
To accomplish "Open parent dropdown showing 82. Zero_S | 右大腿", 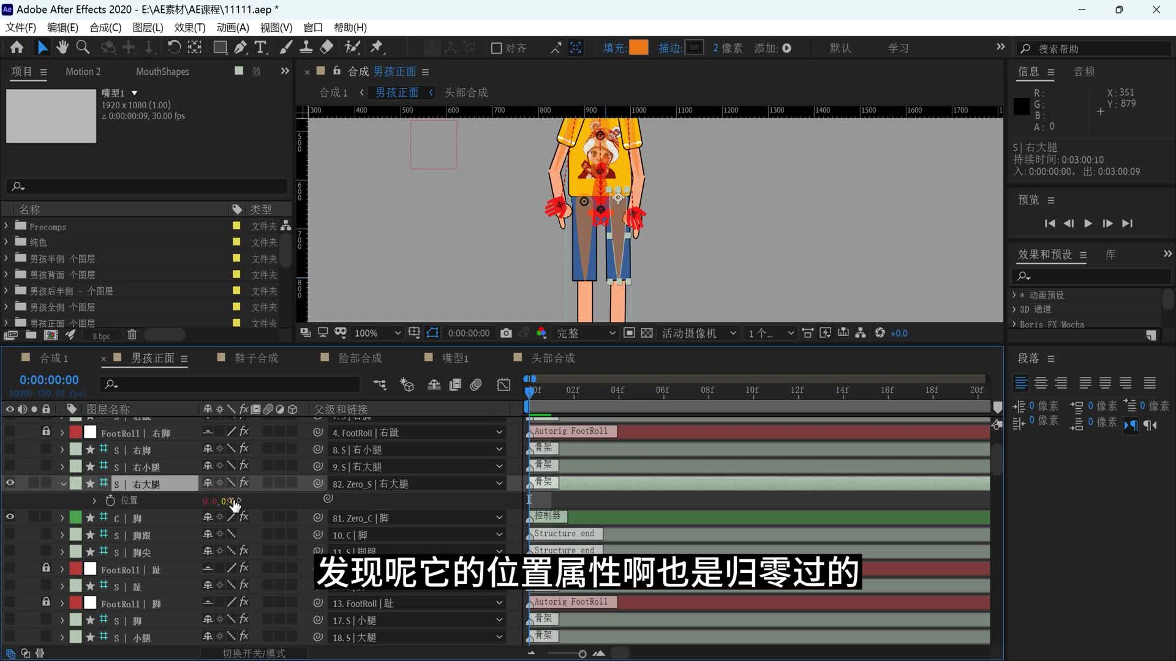I will click(417, 484).
